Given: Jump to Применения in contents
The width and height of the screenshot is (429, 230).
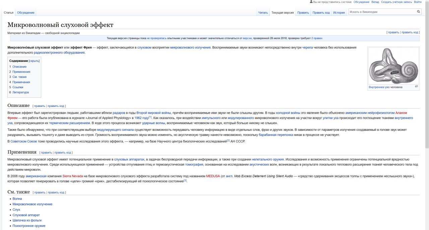Looking at the screenshot, I should coord(21,72).
